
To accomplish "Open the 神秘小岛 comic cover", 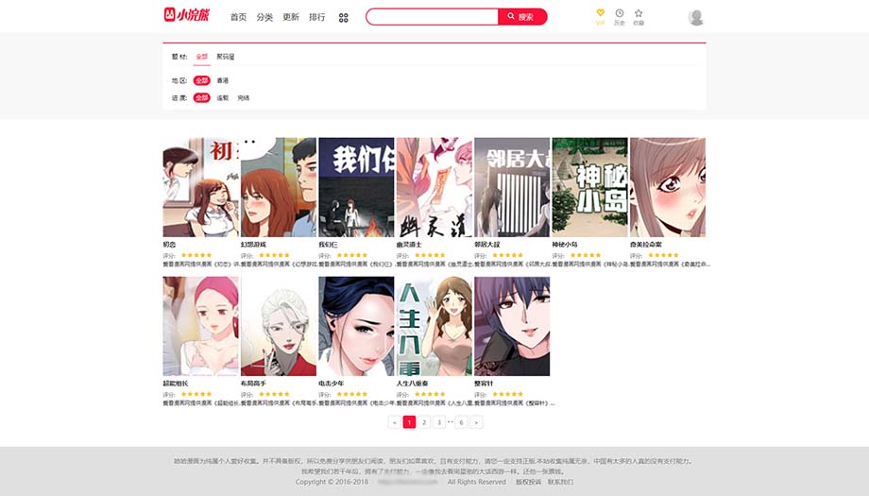I will pos(589,187).
